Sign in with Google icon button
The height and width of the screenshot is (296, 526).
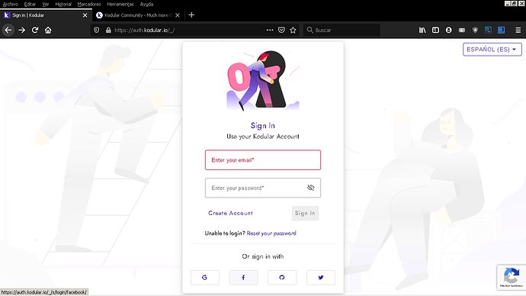click(x=205, y=278)
